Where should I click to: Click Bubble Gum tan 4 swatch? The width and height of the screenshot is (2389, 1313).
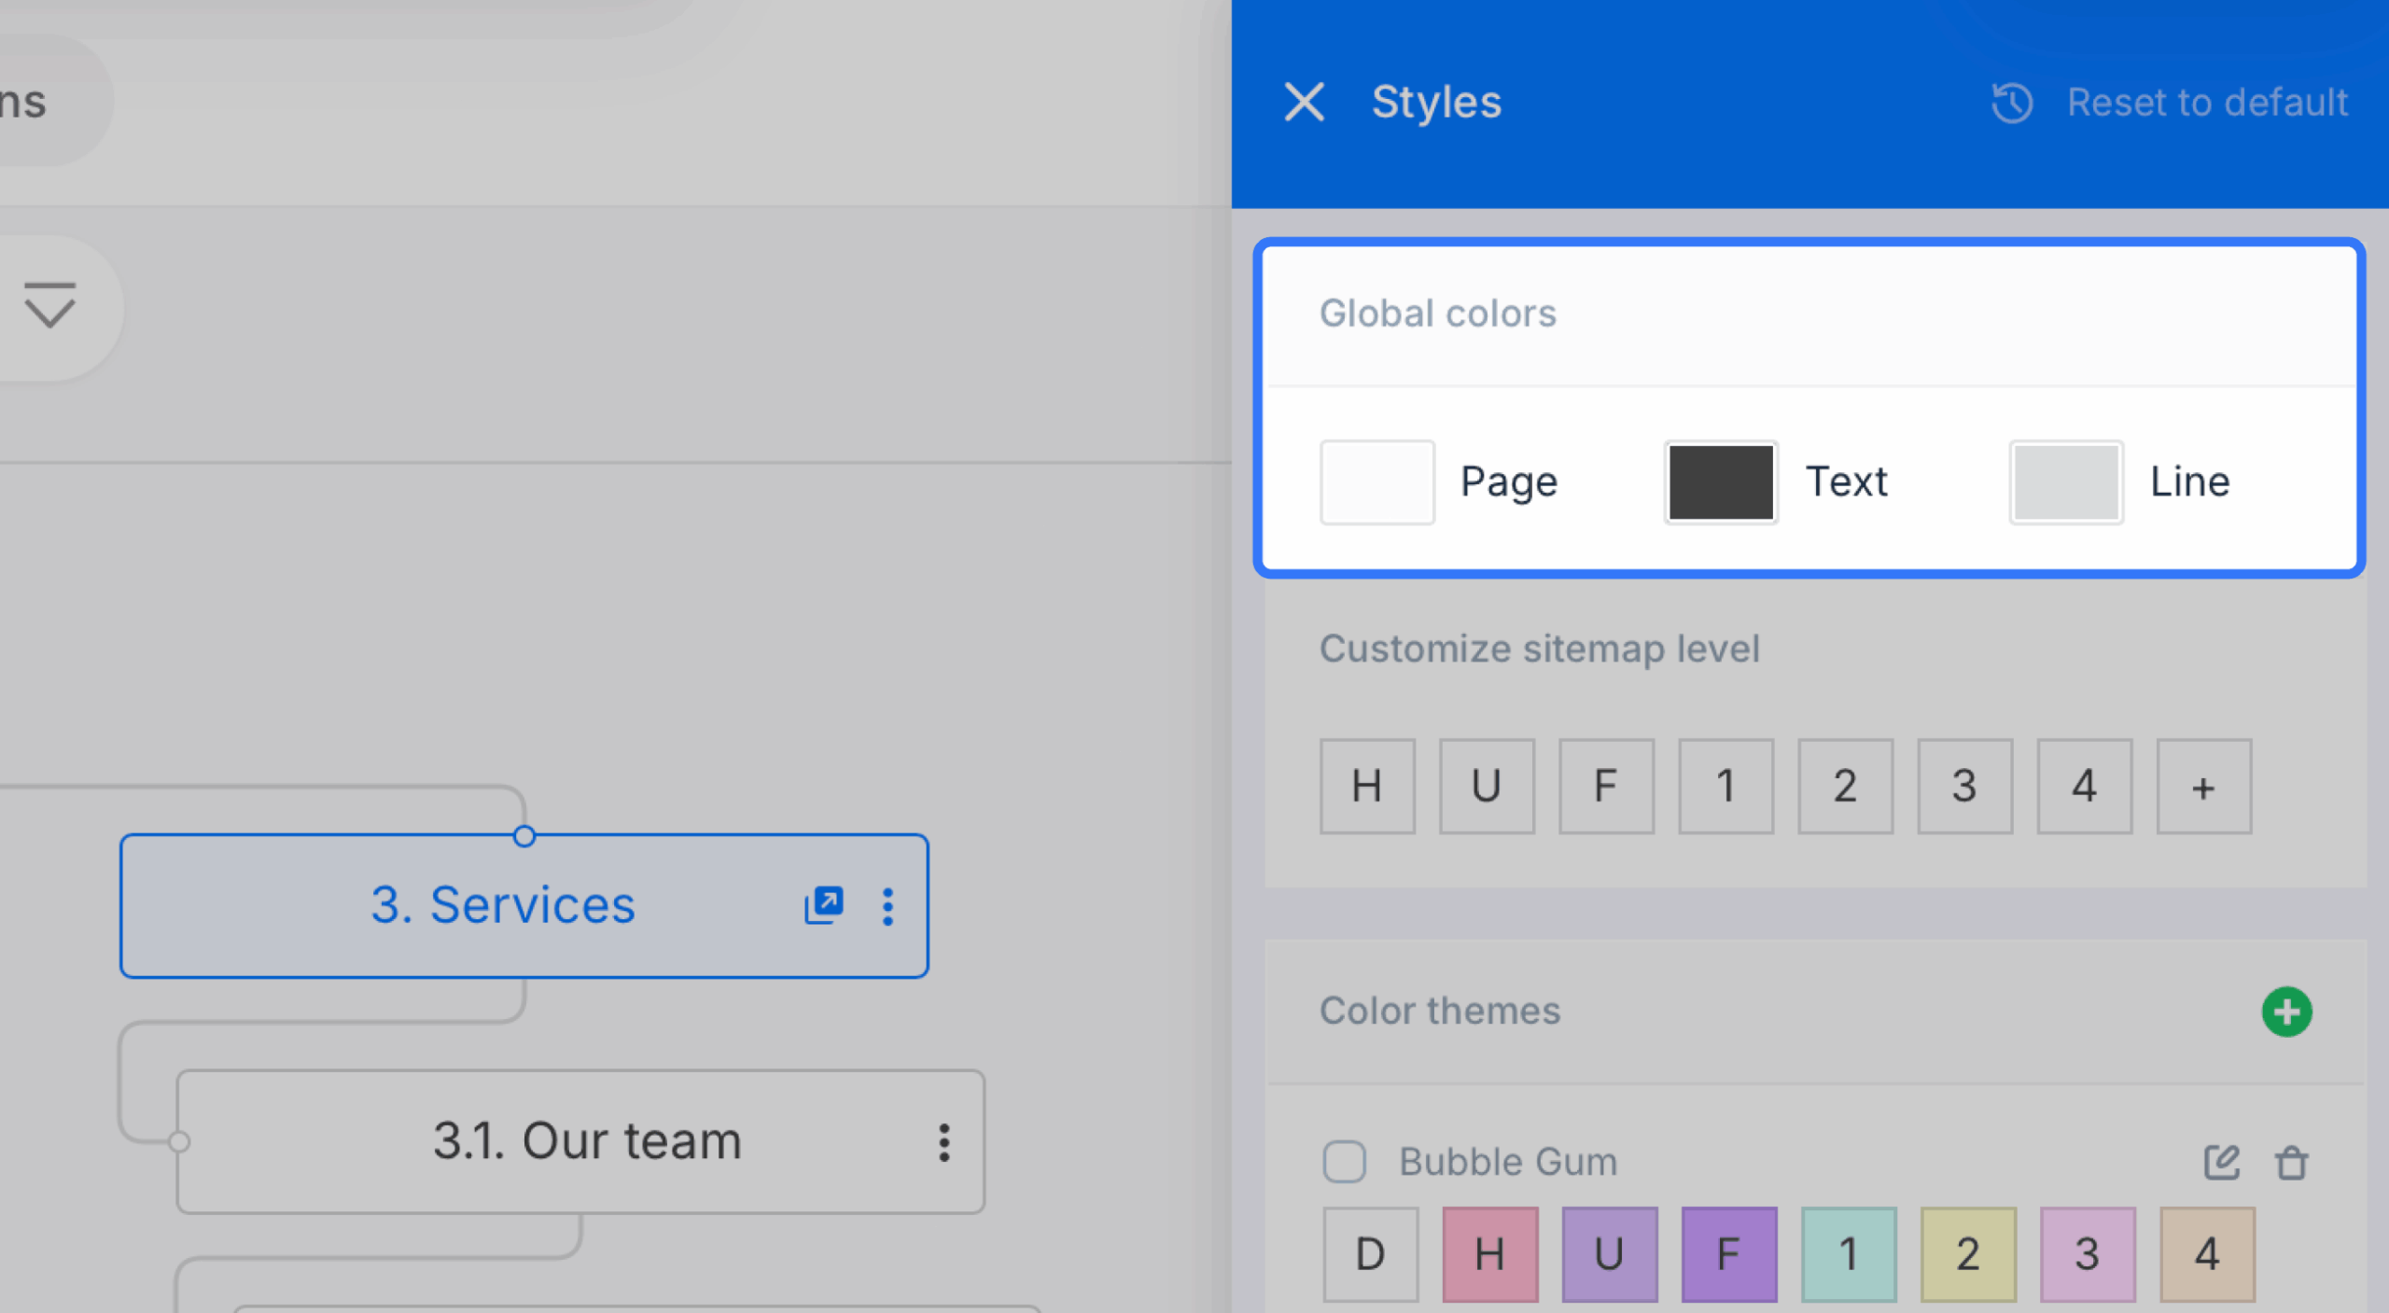click(2206, 1254)
